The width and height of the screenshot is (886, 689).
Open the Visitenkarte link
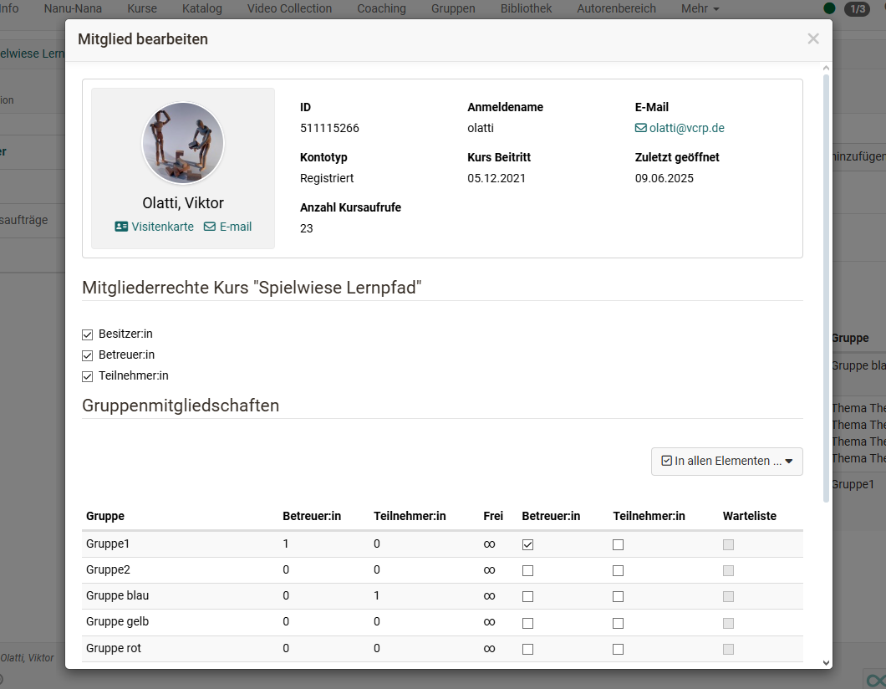[x=162, y=227]
